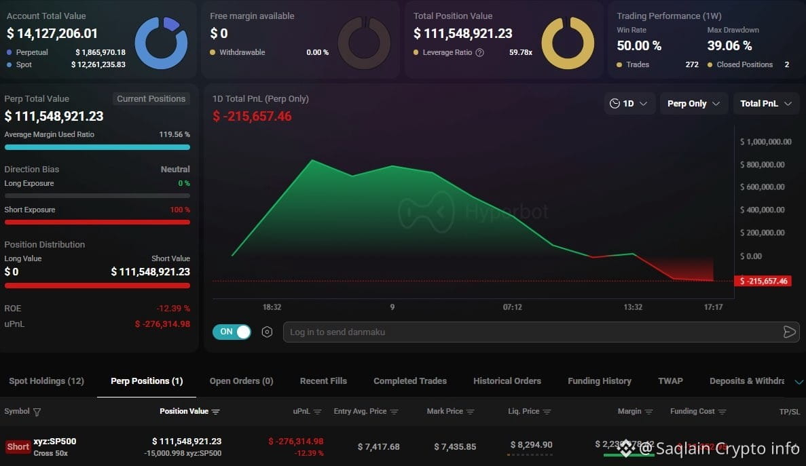This screenshot has height=466, width=806.
Task: Click the Account Total Value donut chart
Action: (x=161, y=43)
